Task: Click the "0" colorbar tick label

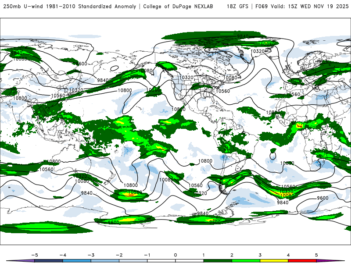Action: click(175, 255)
